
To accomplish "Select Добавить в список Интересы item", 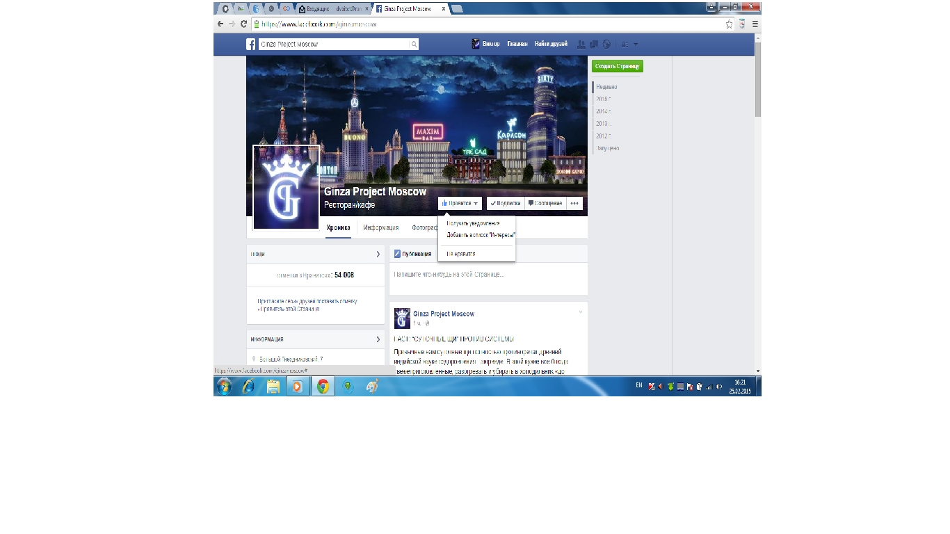I will click(x=480, y=234).
